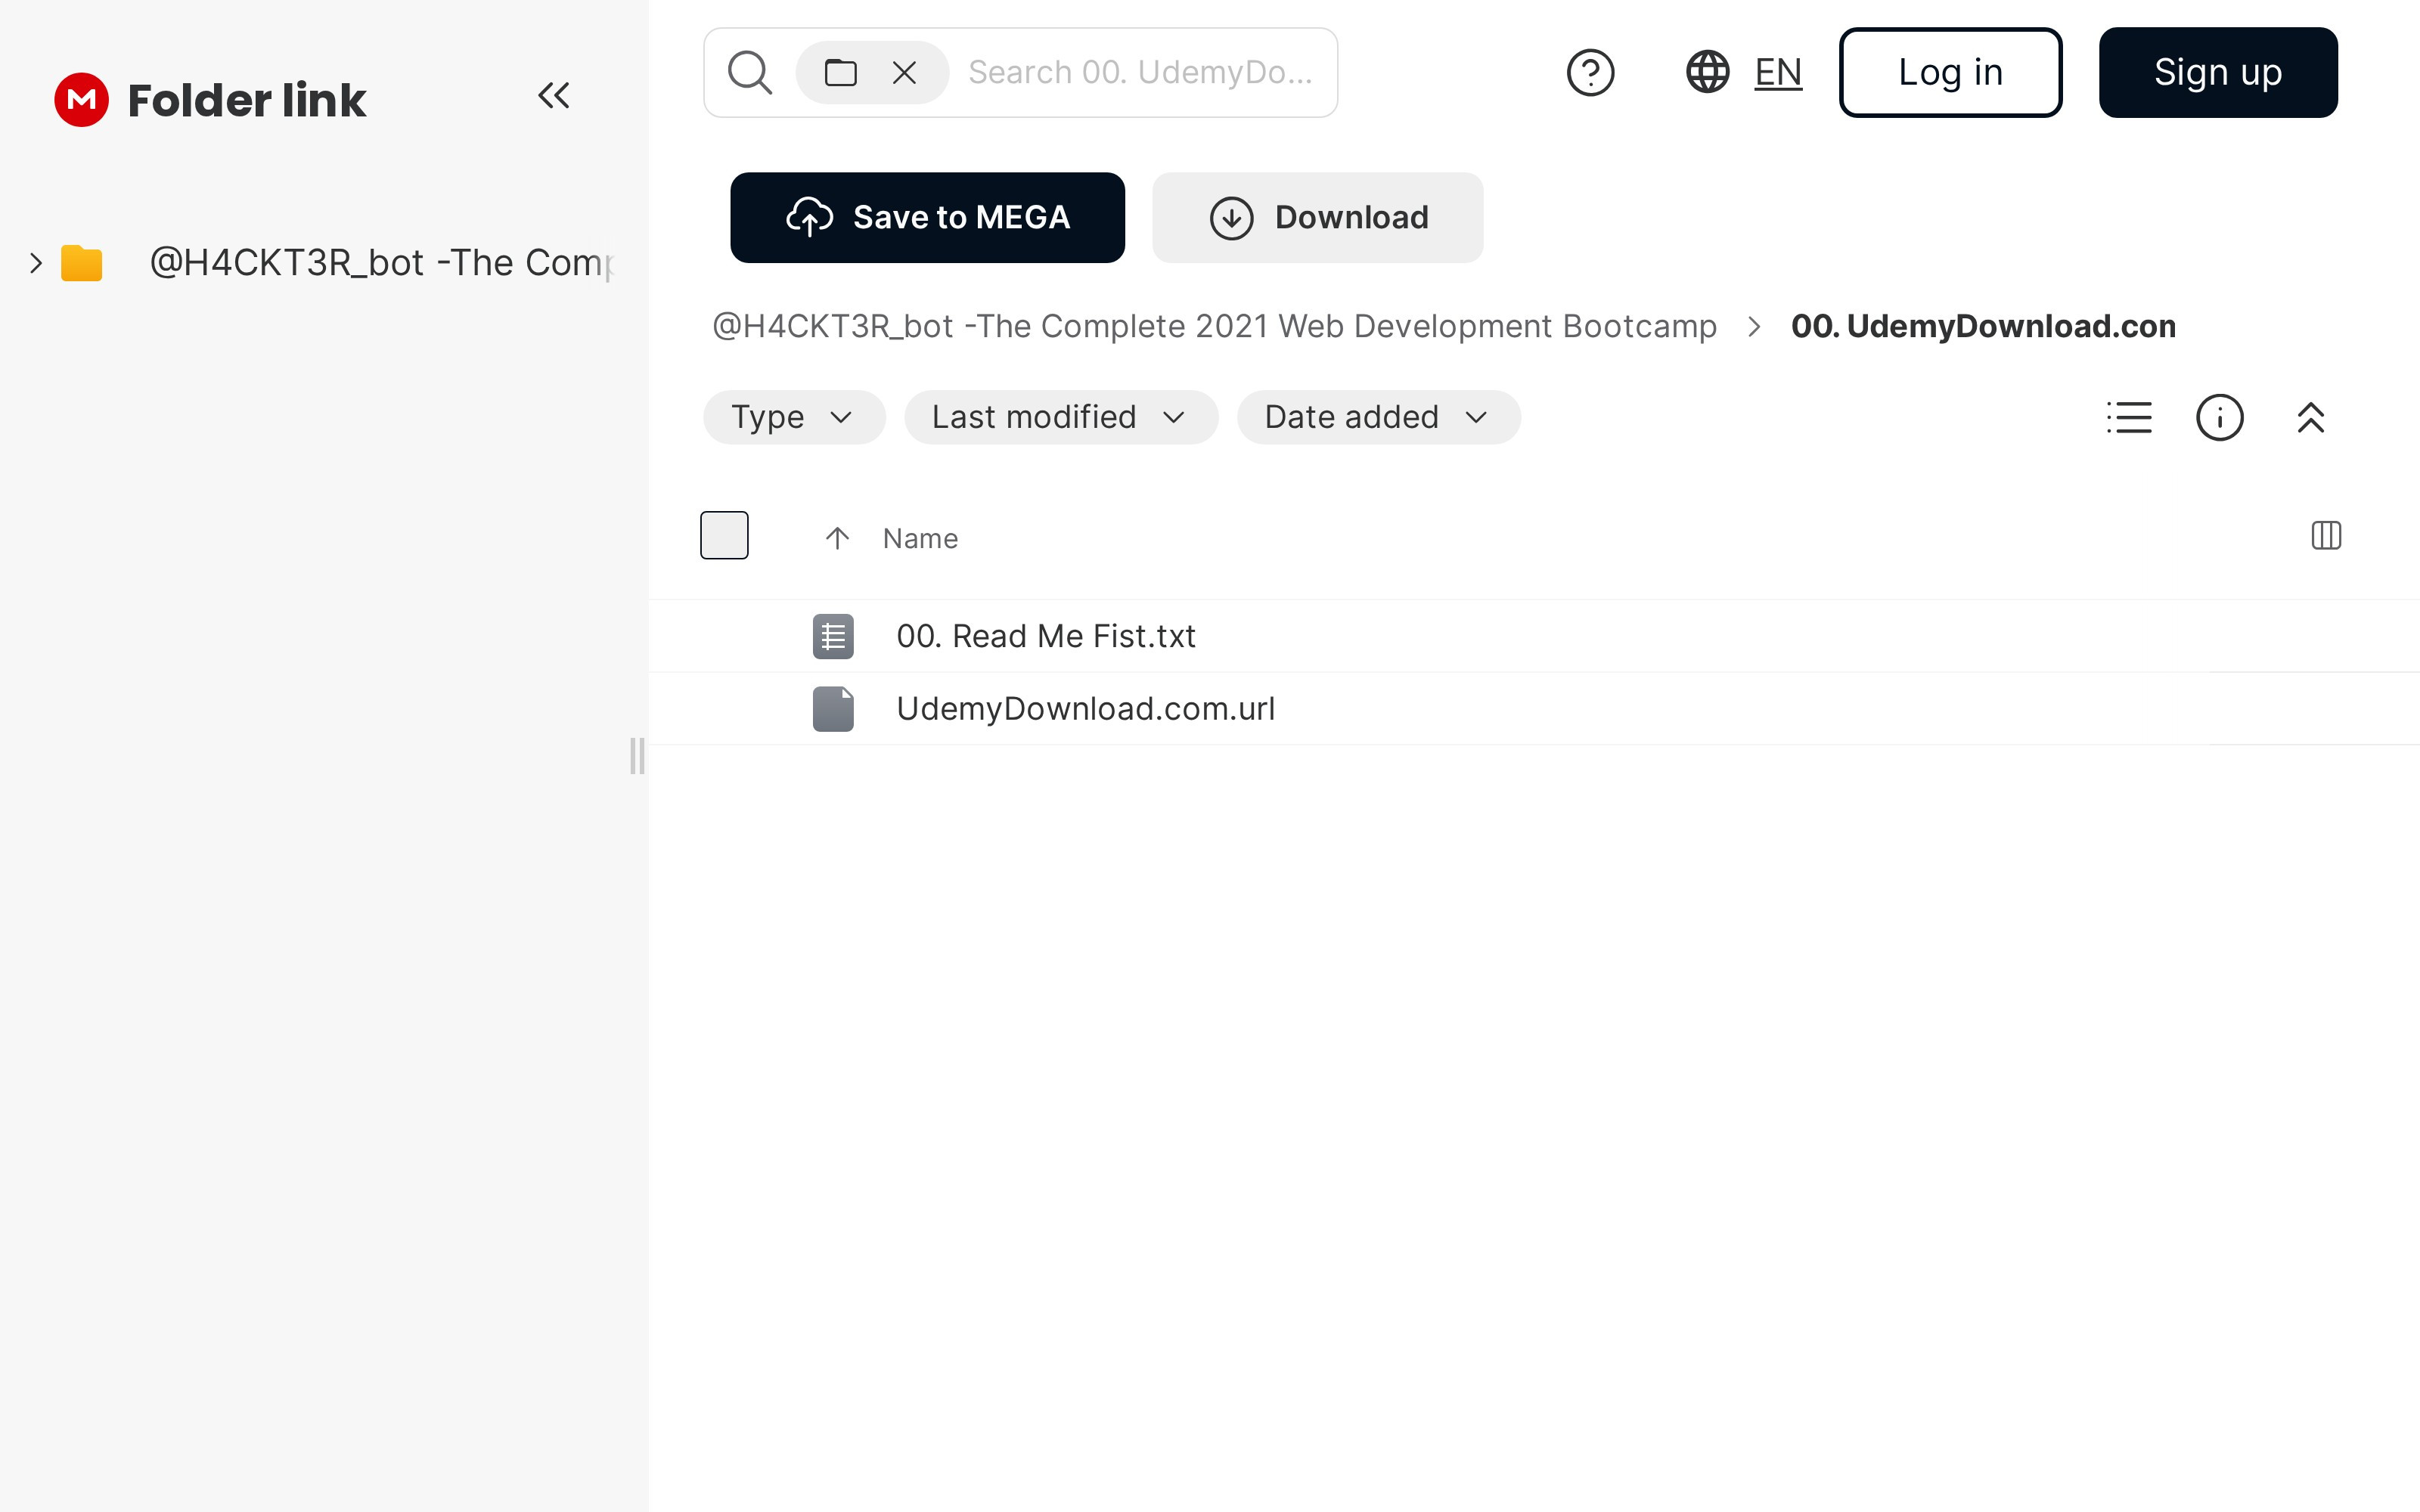Image resolution: width=2420 pixels, height=1512 pixels.
Task: Toggle the sort direction arrow beside Name
Action: pos(837,538)
